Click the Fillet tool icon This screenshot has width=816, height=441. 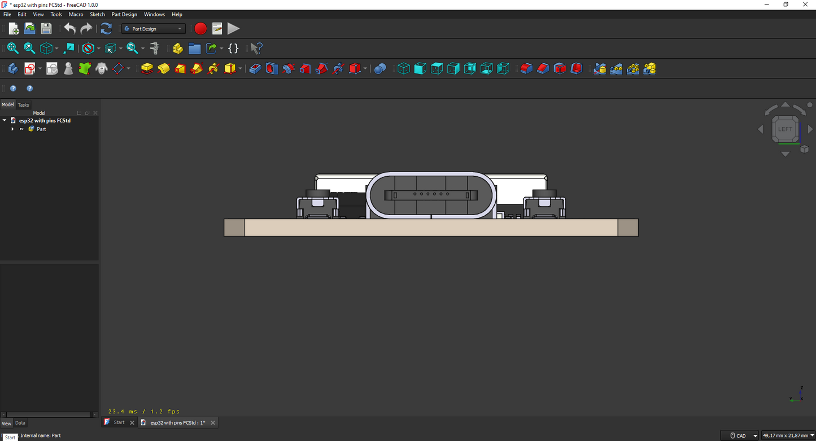point(526,68)
